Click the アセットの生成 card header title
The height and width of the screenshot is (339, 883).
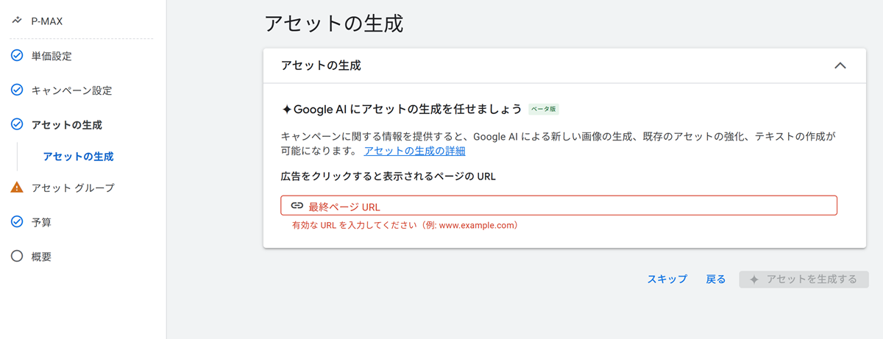pyautogui.click(x=321, y=65)
